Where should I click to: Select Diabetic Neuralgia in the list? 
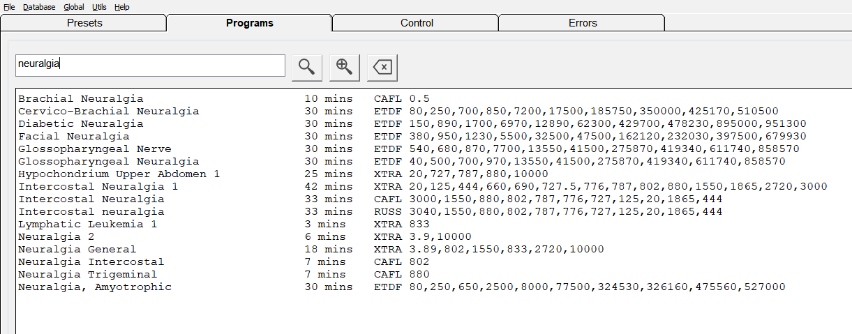click(81, 123)
